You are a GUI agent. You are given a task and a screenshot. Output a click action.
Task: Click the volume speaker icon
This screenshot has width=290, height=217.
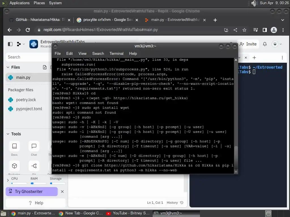pyautogui.click(x=254, y=3)
